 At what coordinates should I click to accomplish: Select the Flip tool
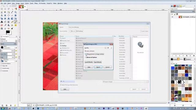[x=12, y=19]
